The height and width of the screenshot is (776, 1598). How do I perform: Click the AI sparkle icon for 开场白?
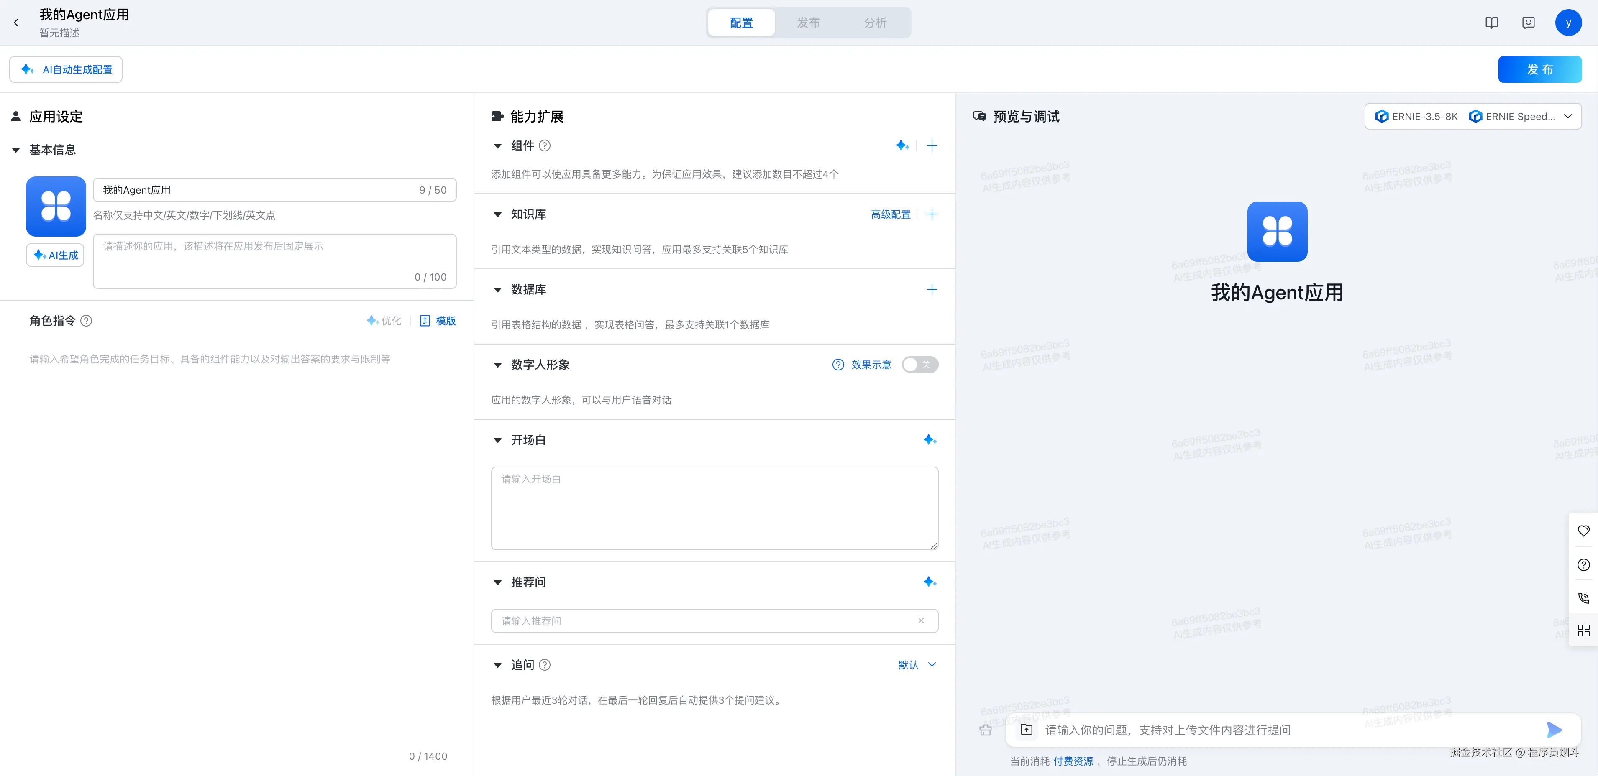tap(929, 440)
